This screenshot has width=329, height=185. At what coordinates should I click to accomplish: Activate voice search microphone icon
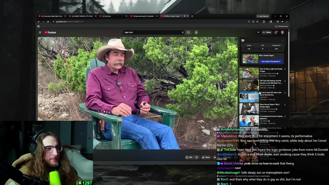[196, 32]
